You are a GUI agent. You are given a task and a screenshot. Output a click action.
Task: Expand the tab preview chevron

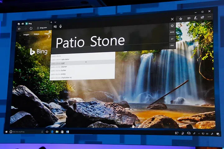[x=55, y=22]
